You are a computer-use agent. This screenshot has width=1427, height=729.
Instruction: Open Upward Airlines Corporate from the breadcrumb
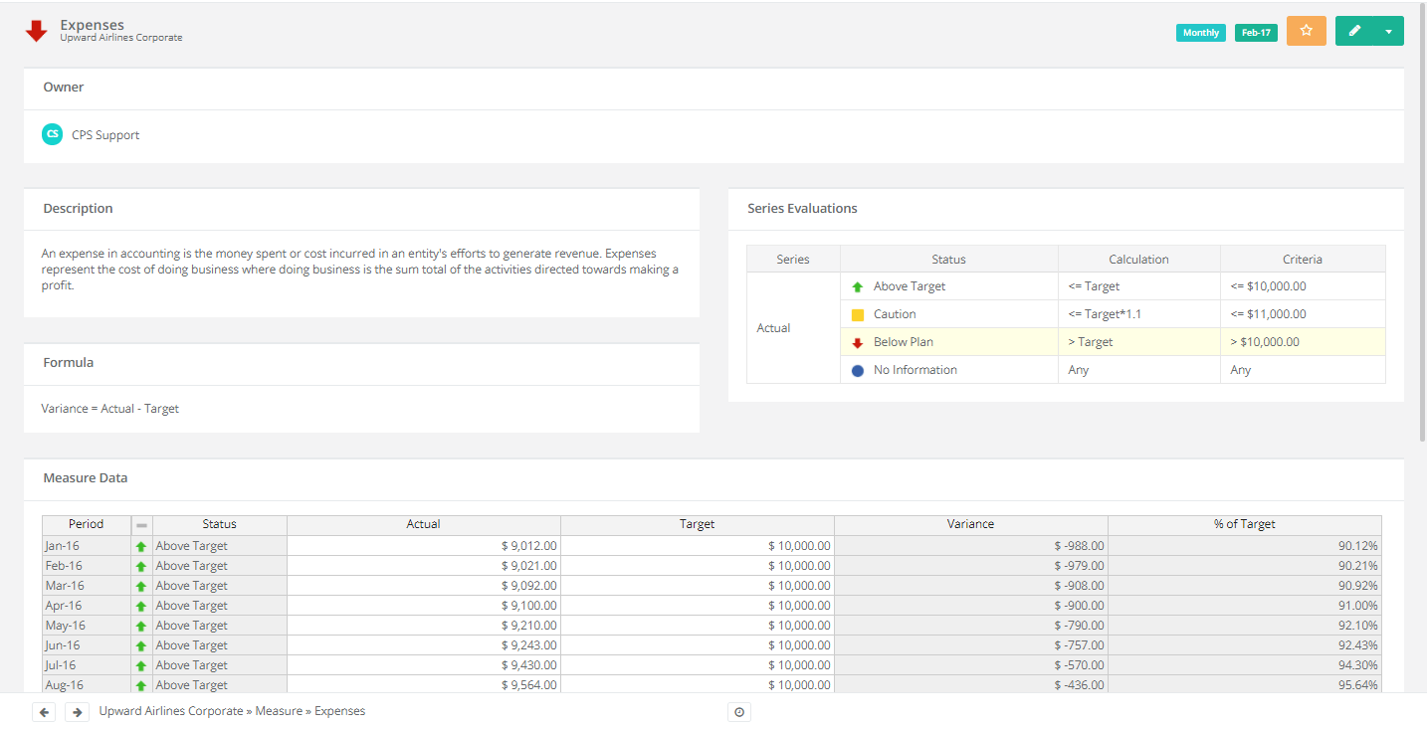pos(170,711)
